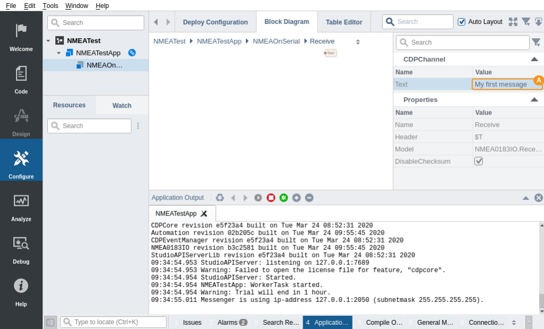Collapse the CDPChannel section

[x=534, y=59]
